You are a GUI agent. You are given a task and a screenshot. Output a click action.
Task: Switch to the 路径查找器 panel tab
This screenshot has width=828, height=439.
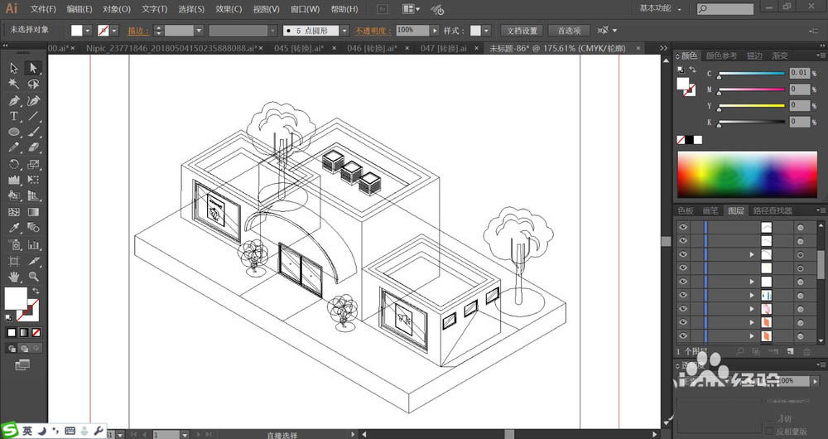click(x=773, y=210)
